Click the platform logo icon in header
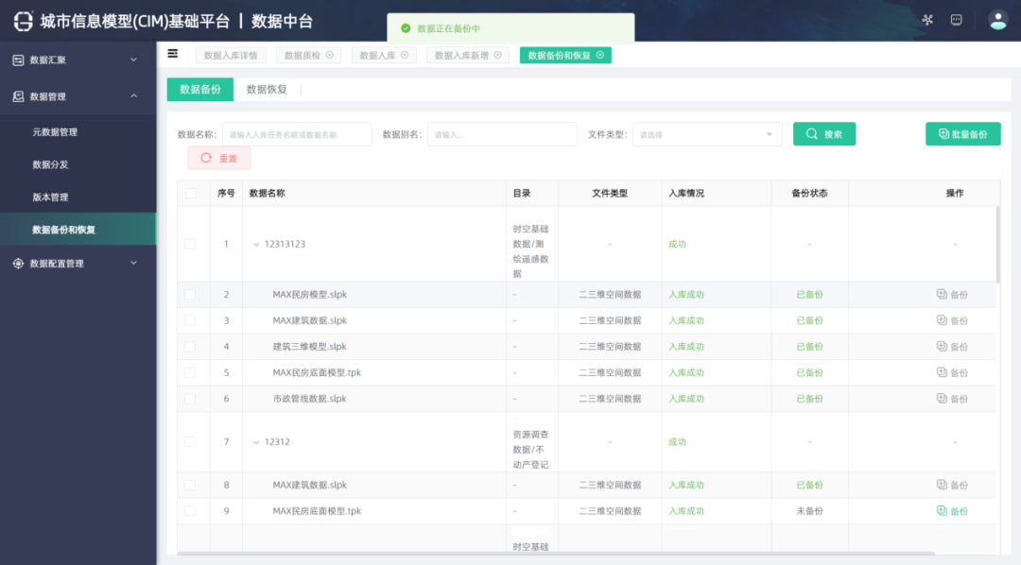 point(23,21)
